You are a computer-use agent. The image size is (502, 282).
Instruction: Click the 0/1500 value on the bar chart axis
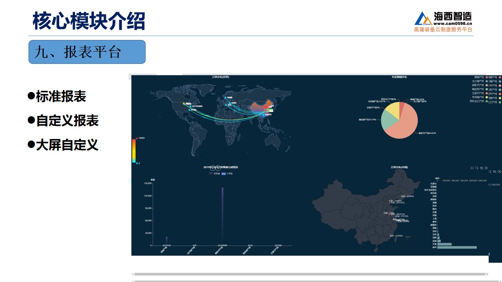(x=278, y=246)
